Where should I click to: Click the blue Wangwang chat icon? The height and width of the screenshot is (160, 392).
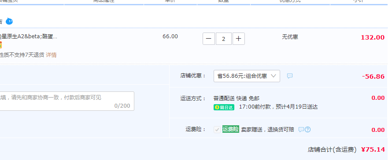(9, 22)
